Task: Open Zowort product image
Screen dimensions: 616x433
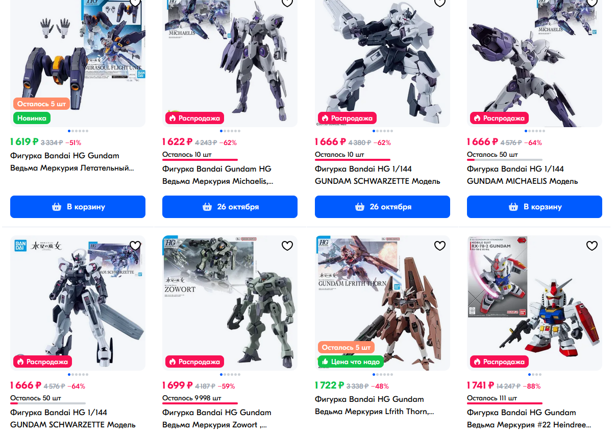Action: 230,303
